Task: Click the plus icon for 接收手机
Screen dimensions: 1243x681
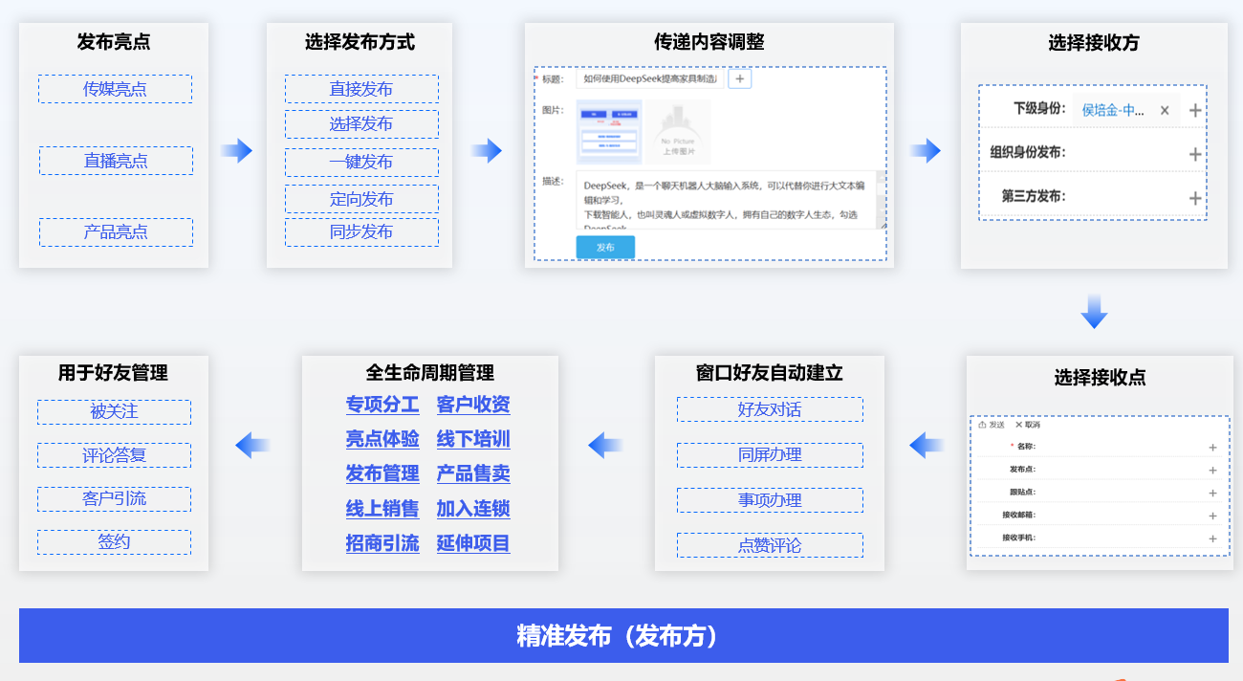Action: point(1212,538)
